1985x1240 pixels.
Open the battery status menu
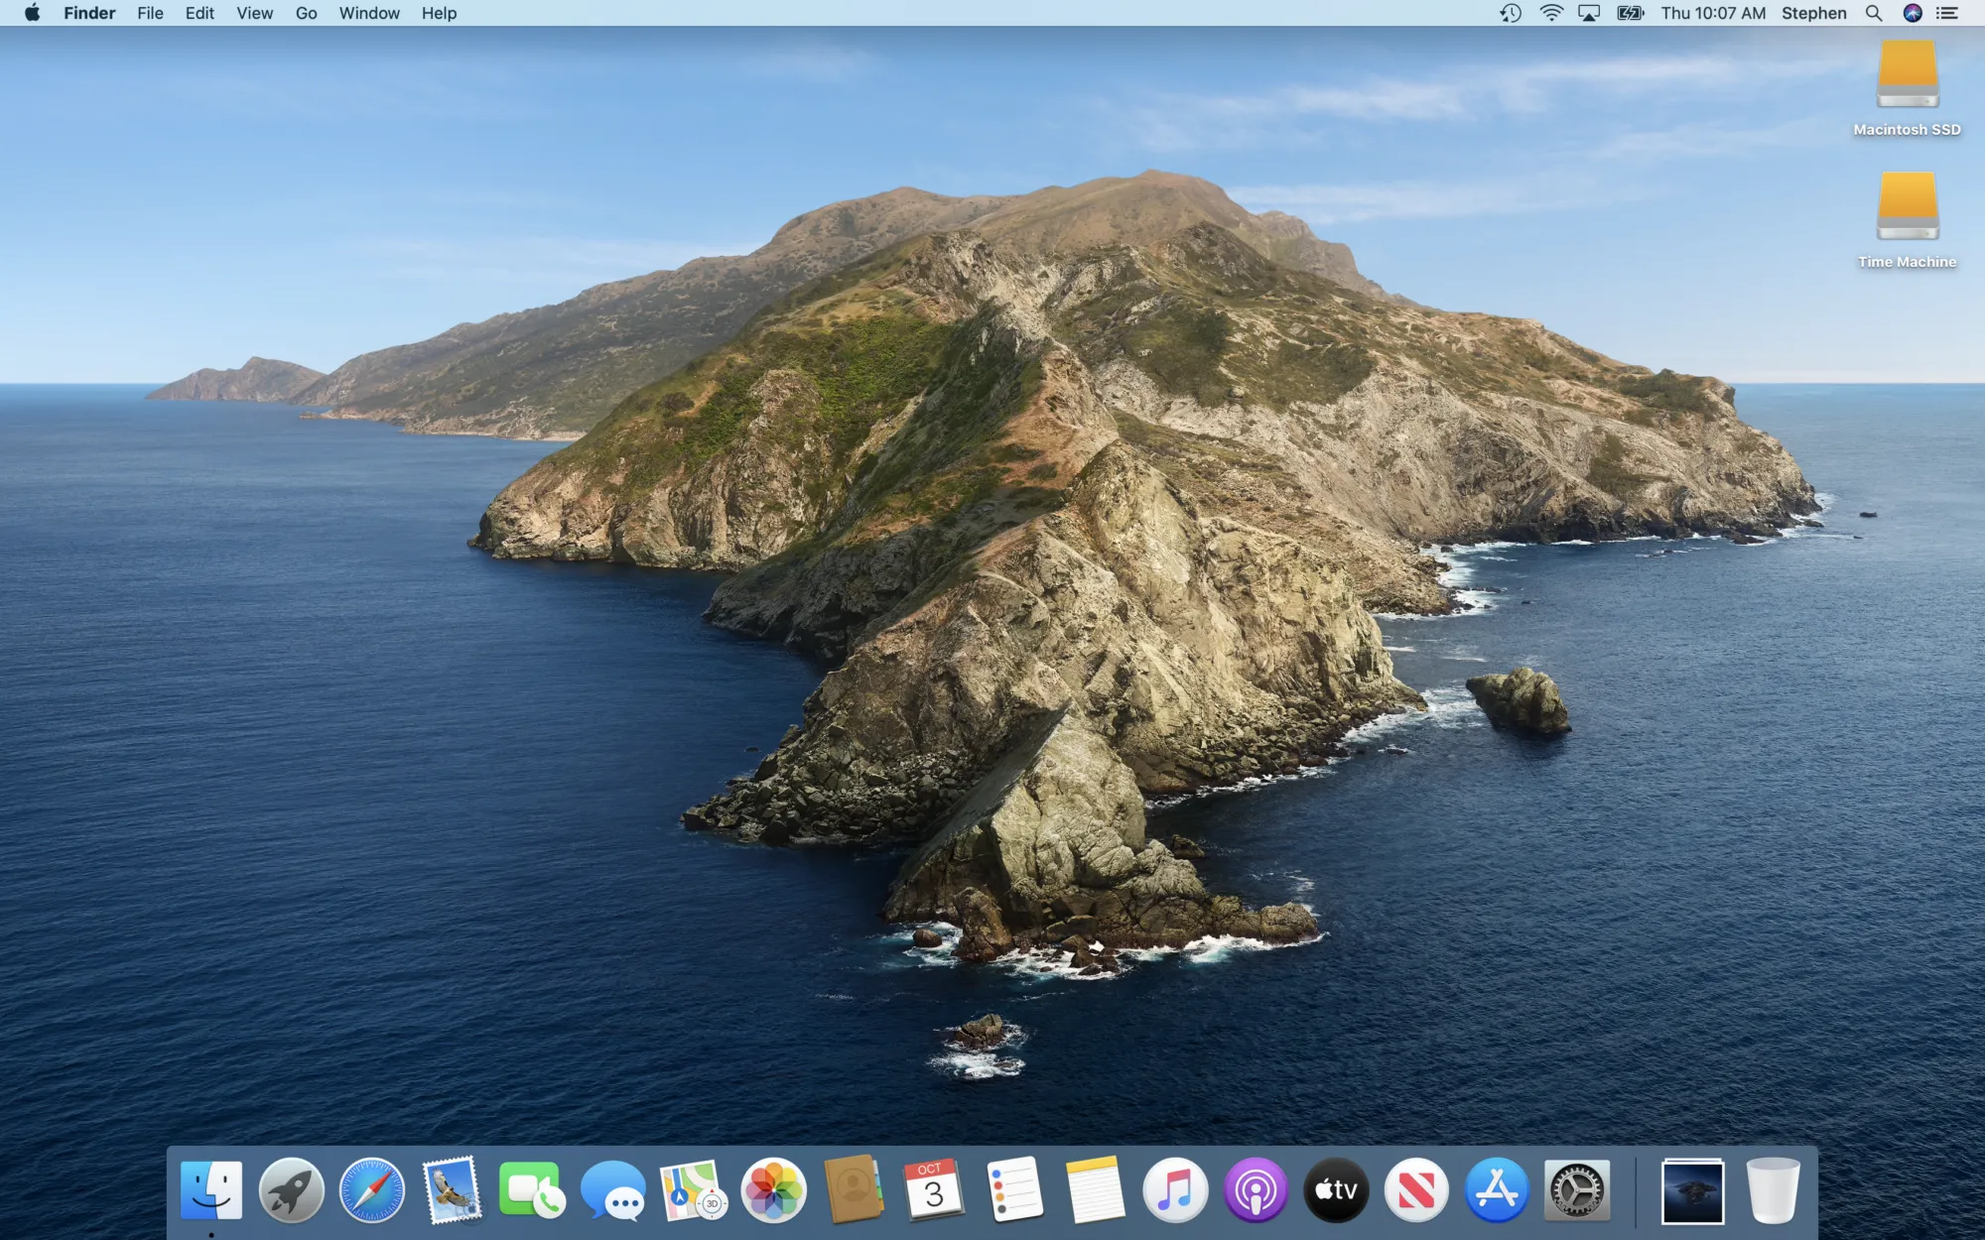coord(1629,13)
